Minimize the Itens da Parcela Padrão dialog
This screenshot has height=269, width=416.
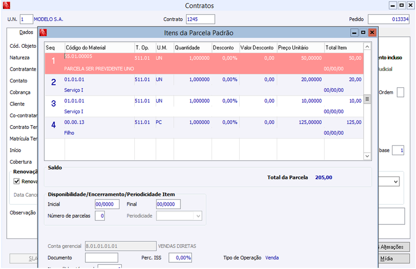(354, 32)
